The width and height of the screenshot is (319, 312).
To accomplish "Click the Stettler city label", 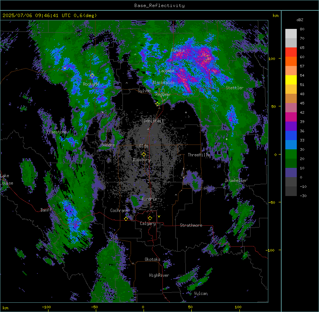I will pos(235,88).
